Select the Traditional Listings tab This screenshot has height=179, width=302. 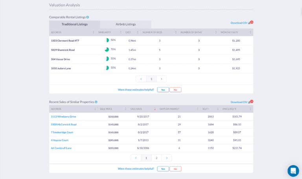click(75, 24)
